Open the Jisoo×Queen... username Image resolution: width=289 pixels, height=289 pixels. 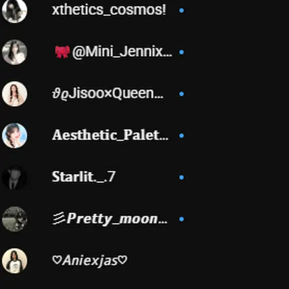click(x=108, y=93)
